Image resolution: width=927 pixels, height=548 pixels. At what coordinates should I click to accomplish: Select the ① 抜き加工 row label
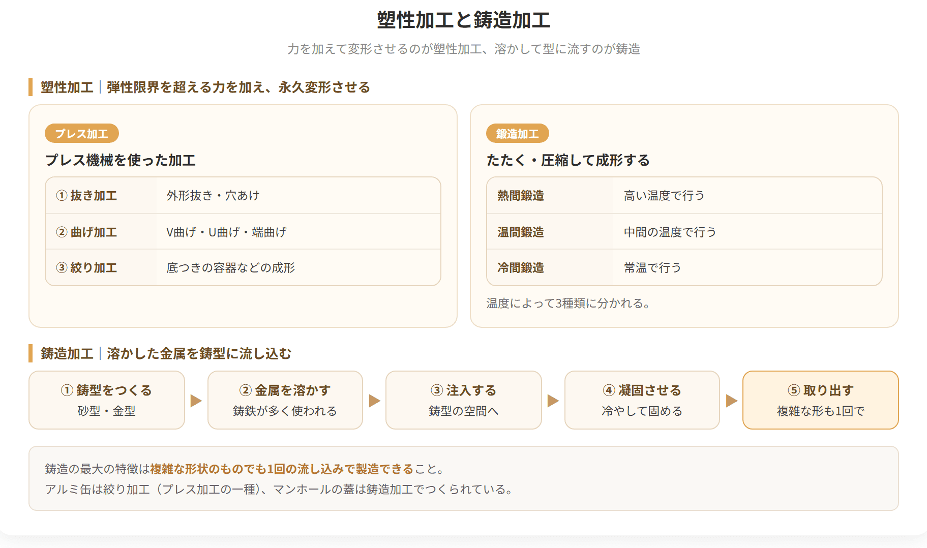(86, 196)
